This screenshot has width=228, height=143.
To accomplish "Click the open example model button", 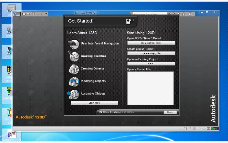I will point(151,43).
